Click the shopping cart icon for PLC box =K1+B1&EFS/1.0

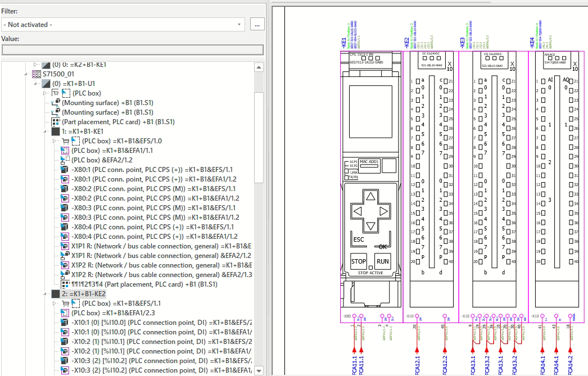(x=65, y=141)
